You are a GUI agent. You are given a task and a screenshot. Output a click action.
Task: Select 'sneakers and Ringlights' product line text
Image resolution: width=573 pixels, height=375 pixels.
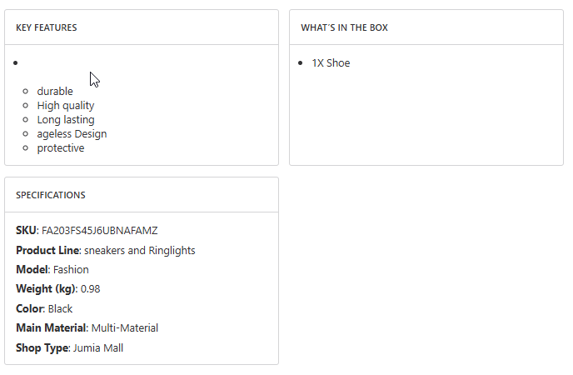[140, 250]
